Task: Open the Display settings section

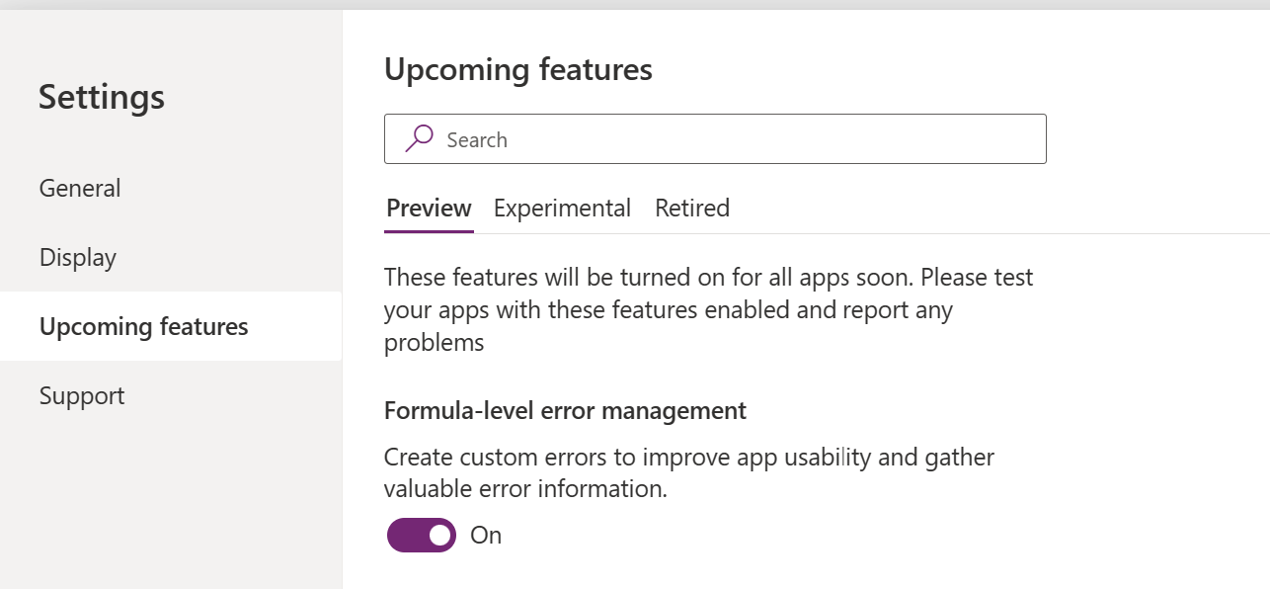Action: point(77,257)
